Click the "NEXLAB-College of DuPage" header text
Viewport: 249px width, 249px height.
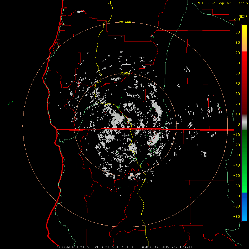[x=221, y=3]
